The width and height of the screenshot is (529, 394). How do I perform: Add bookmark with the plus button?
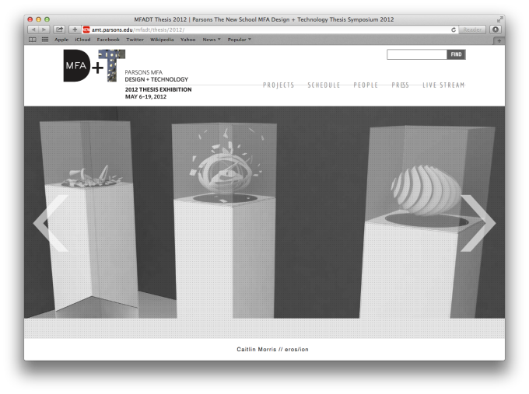75,30
